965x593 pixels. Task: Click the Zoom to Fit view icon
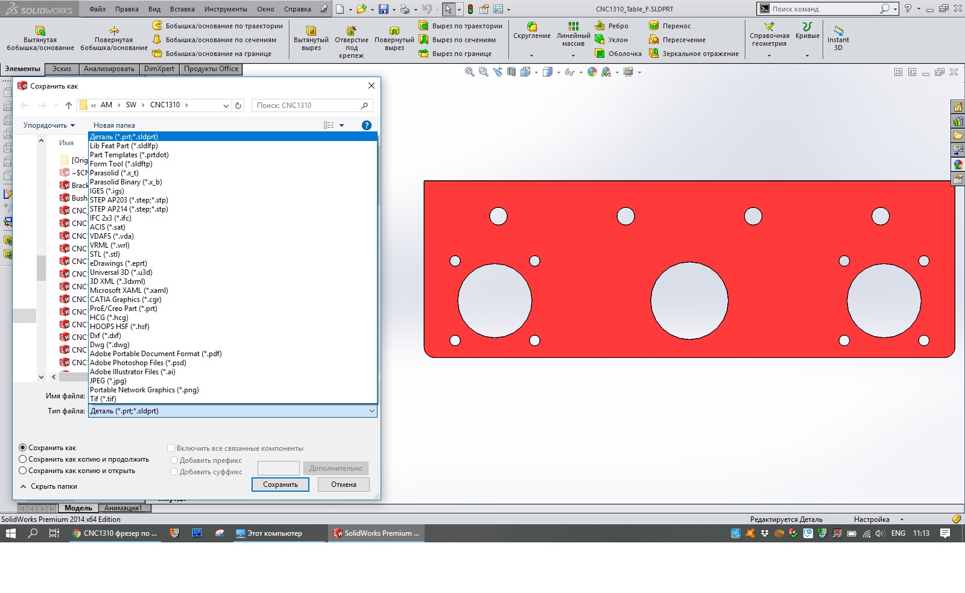[x=469, y=72]
